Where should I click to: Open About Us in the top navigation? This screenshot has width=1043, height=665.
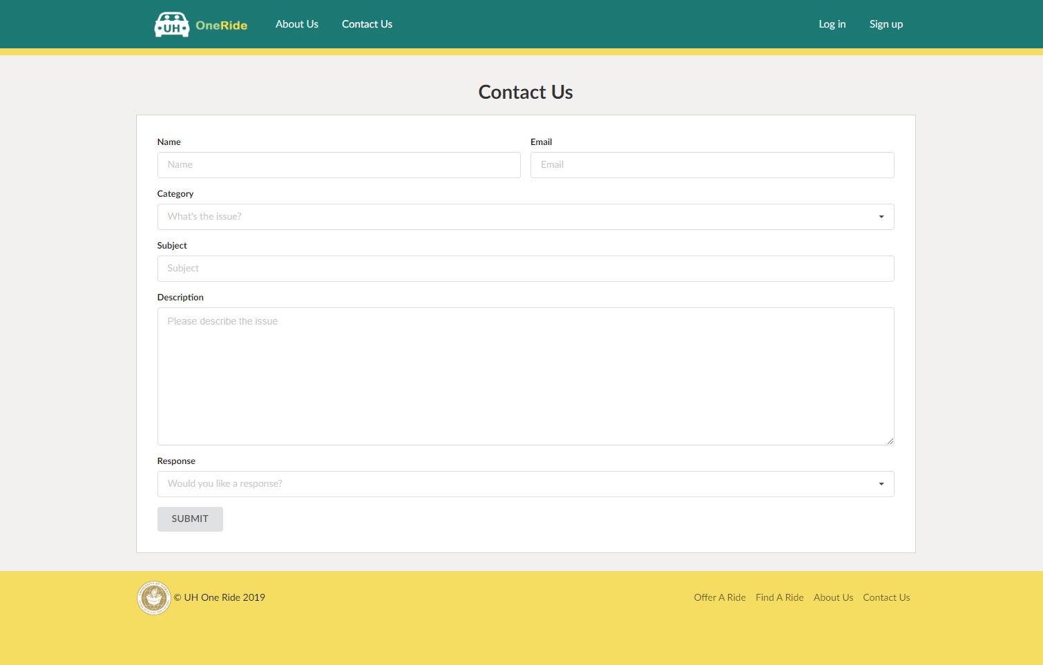[x=296, y=24]
